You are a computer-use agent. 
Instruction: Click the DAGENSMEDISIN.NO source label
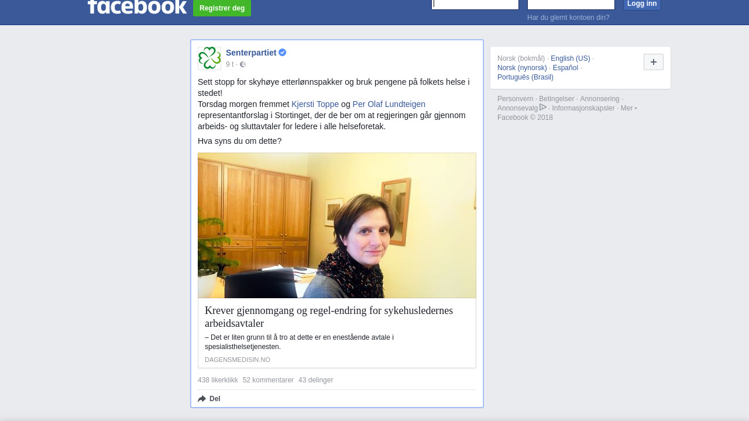point(238,360)
